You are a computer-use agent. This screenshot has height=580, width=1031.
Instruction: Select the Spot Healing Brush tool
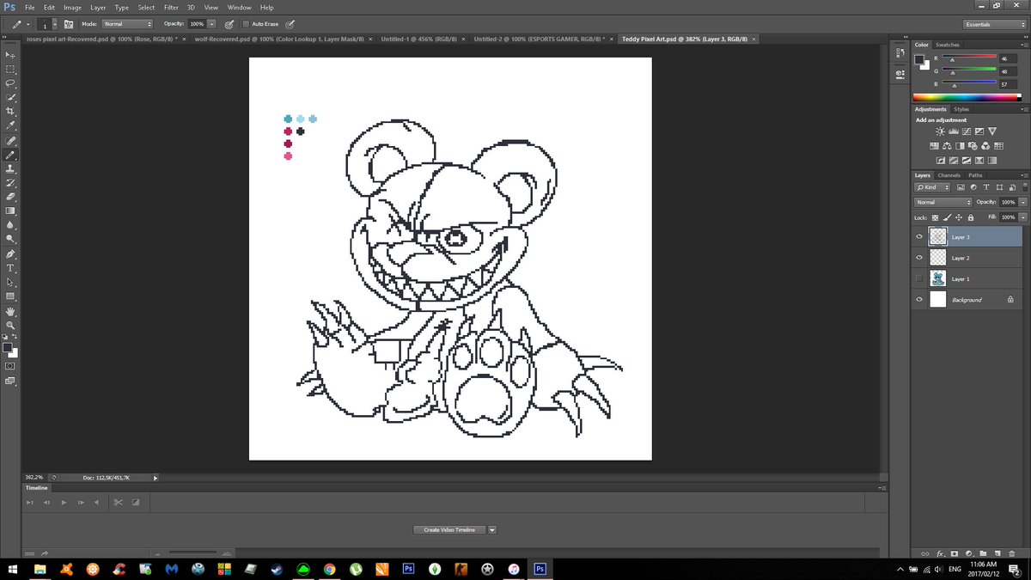[x=11, y=141]
